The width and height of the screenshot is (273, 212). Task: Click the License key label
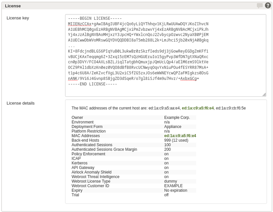(x=18, y=18)
